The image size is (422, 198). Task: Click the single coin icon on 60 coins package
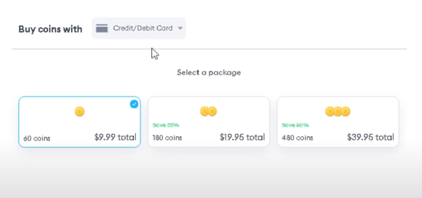pyautogui.click(x=79, y=111)
